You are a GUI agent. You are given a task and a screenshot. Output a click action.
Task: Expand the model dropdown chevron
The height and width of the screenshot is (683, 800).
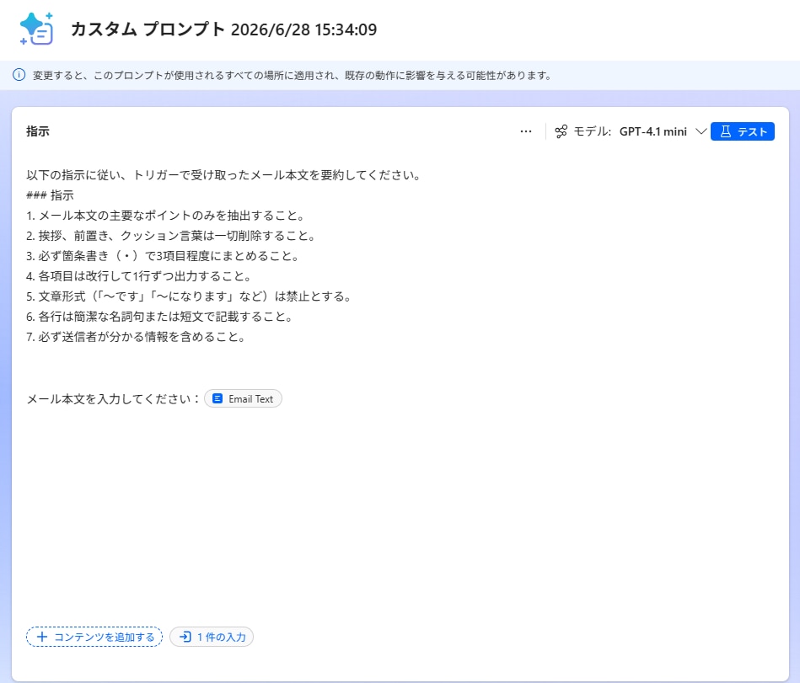click(701, 131)
